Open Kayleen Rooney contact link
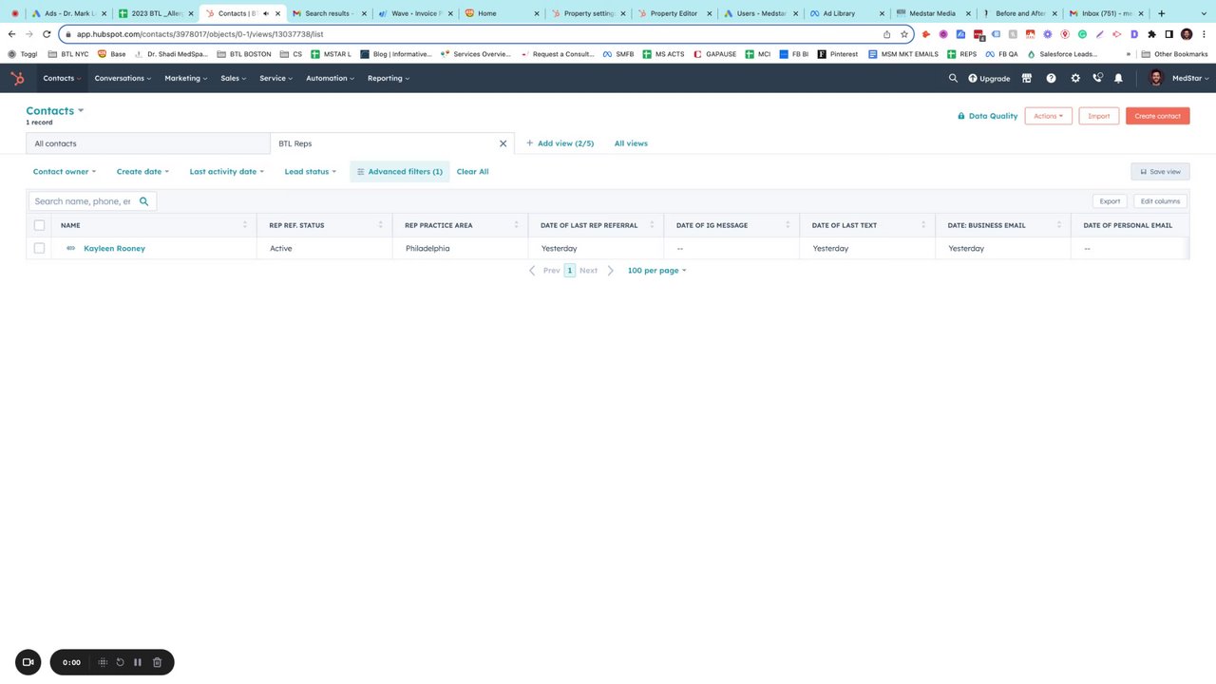The image size is (1216, 684). click(x=114, y=248)
